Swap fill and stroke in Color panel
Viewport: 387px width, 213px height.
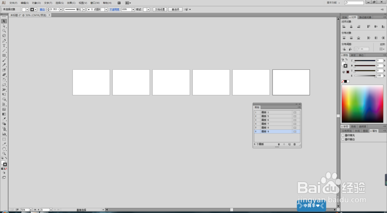pyautogui.click(x=346, y=60)
